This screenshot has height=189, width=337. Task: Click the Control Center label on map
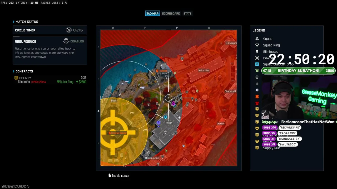coord(119,133)
